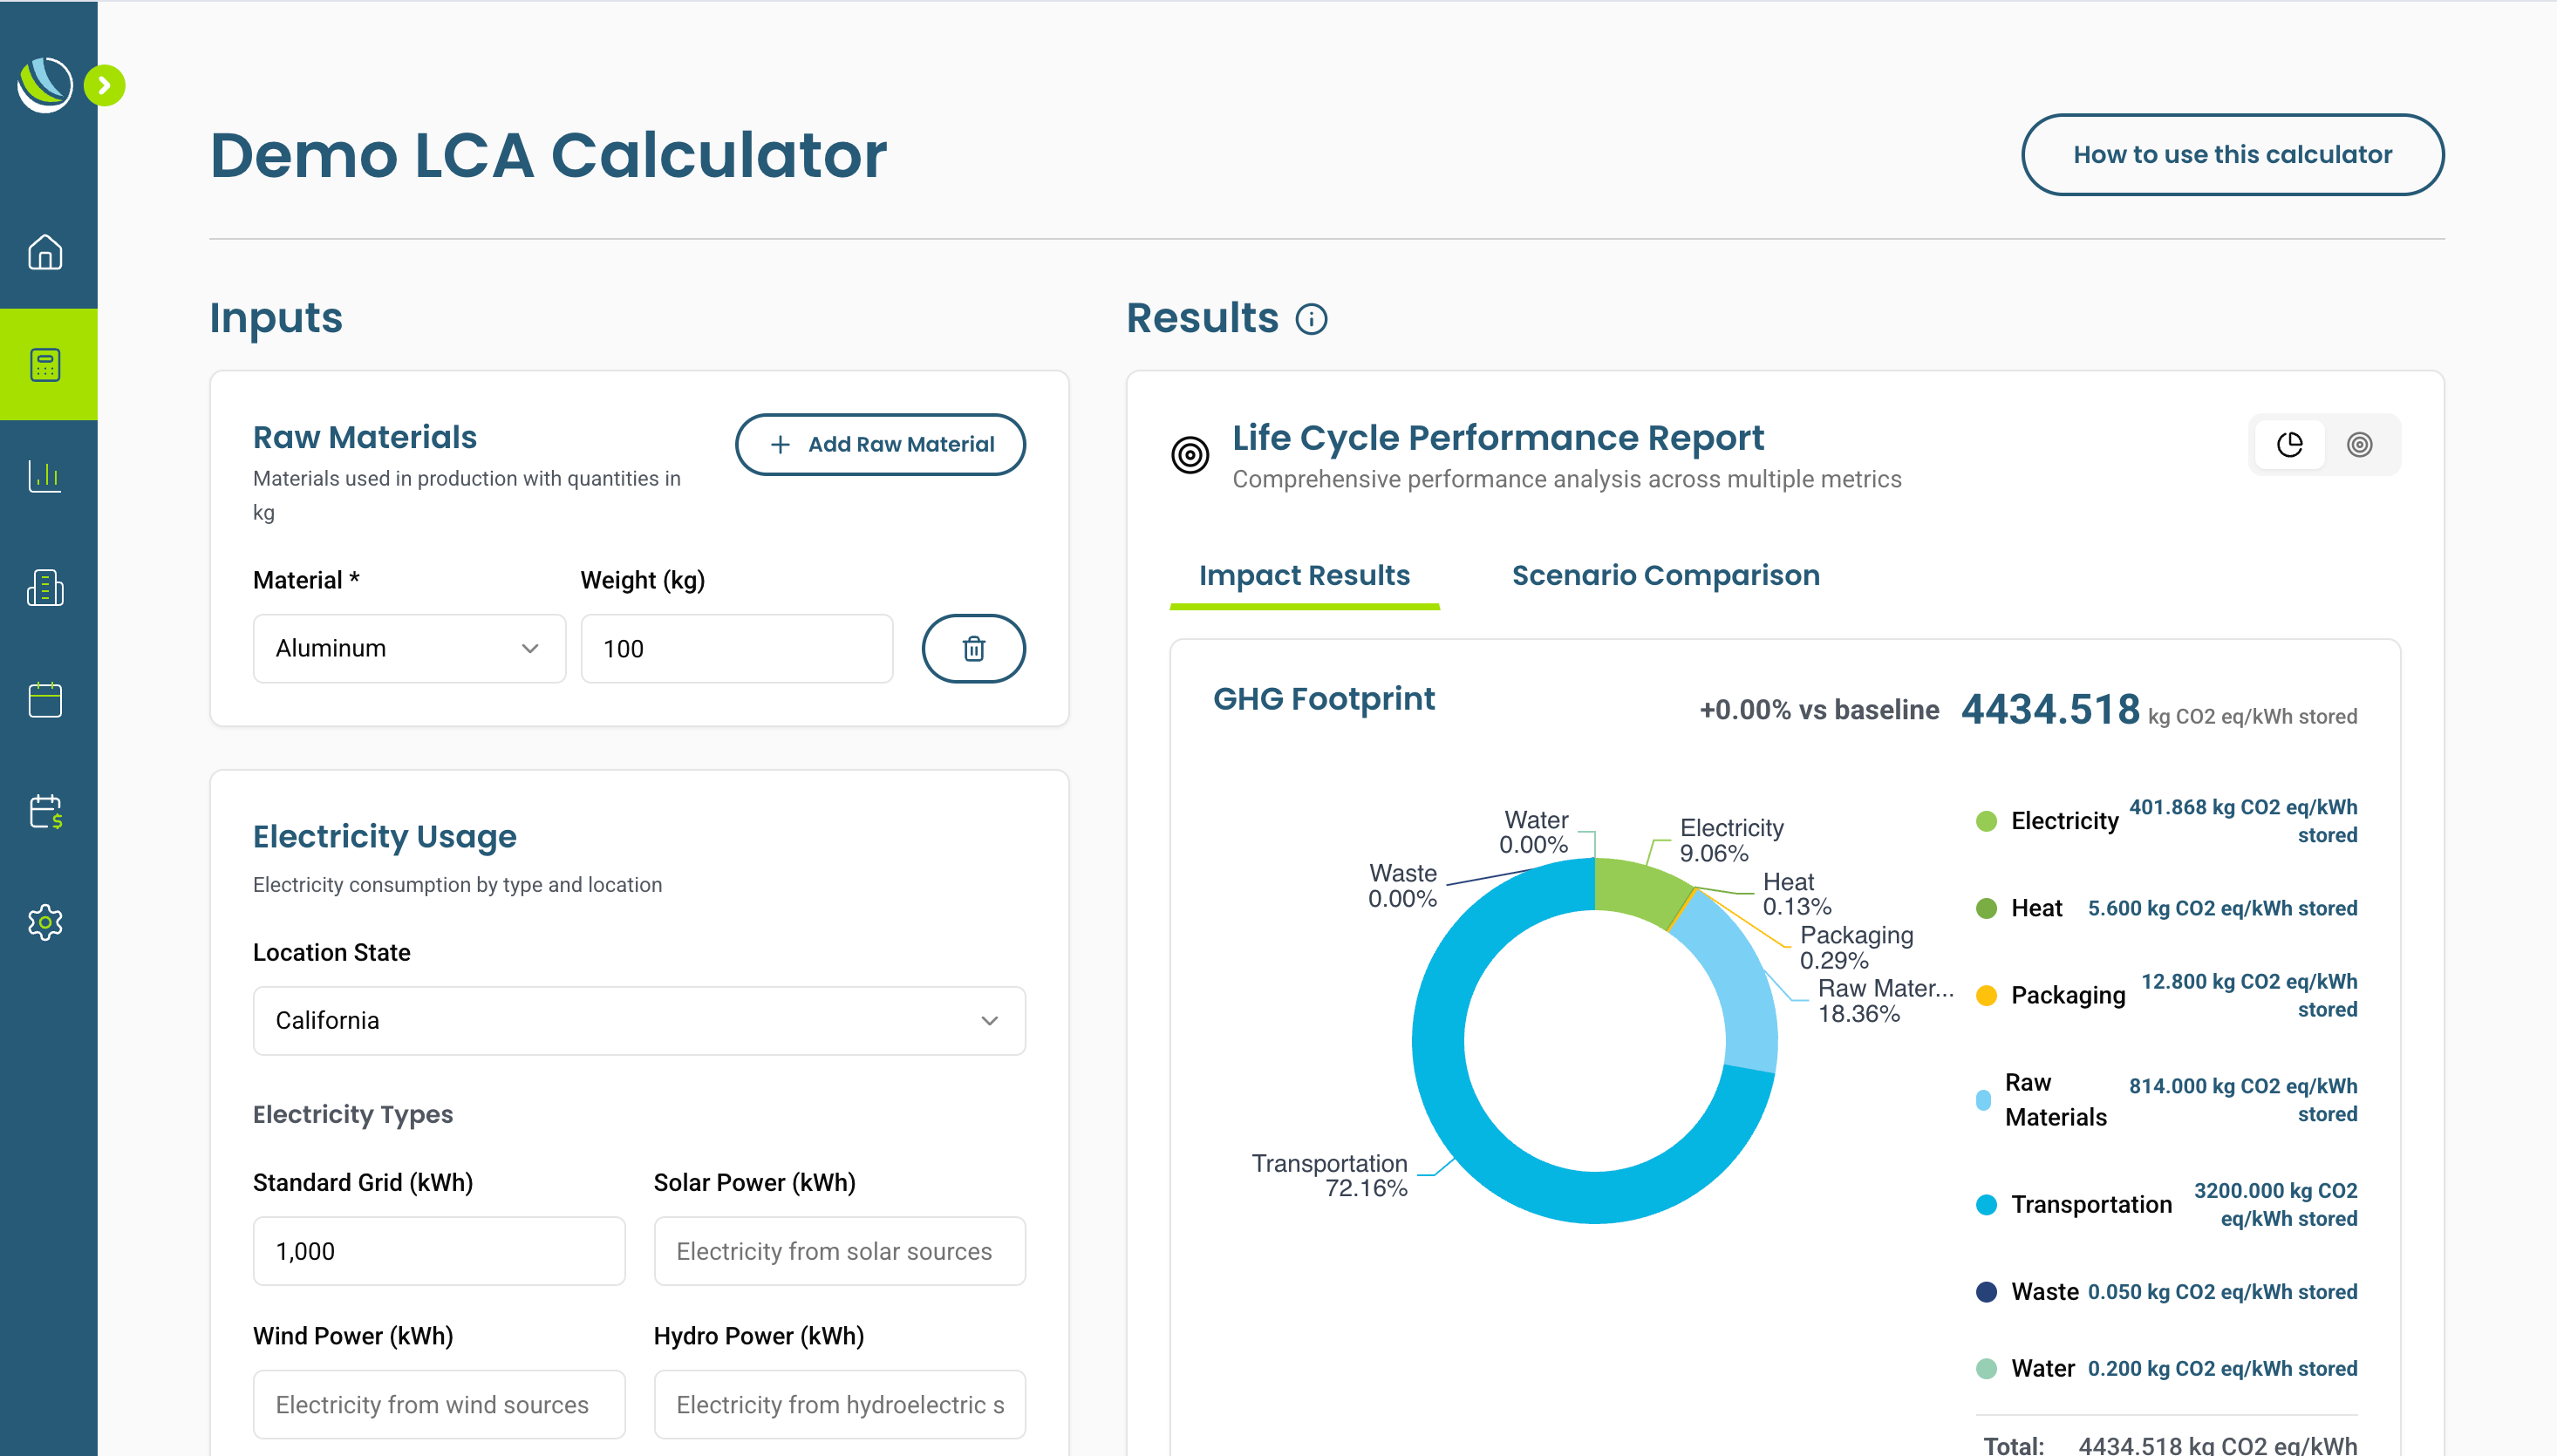
Task: Click the info icon next to Results
Action: click(1311, 319)
